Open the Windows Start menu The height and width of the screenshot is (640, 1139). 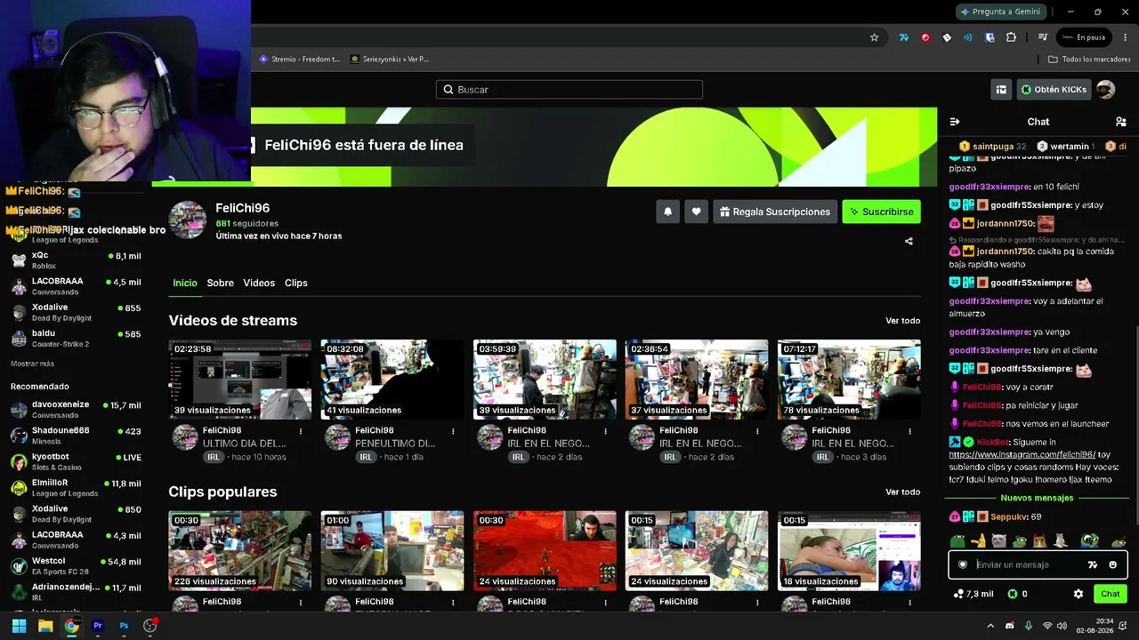(x=19, y=626)
